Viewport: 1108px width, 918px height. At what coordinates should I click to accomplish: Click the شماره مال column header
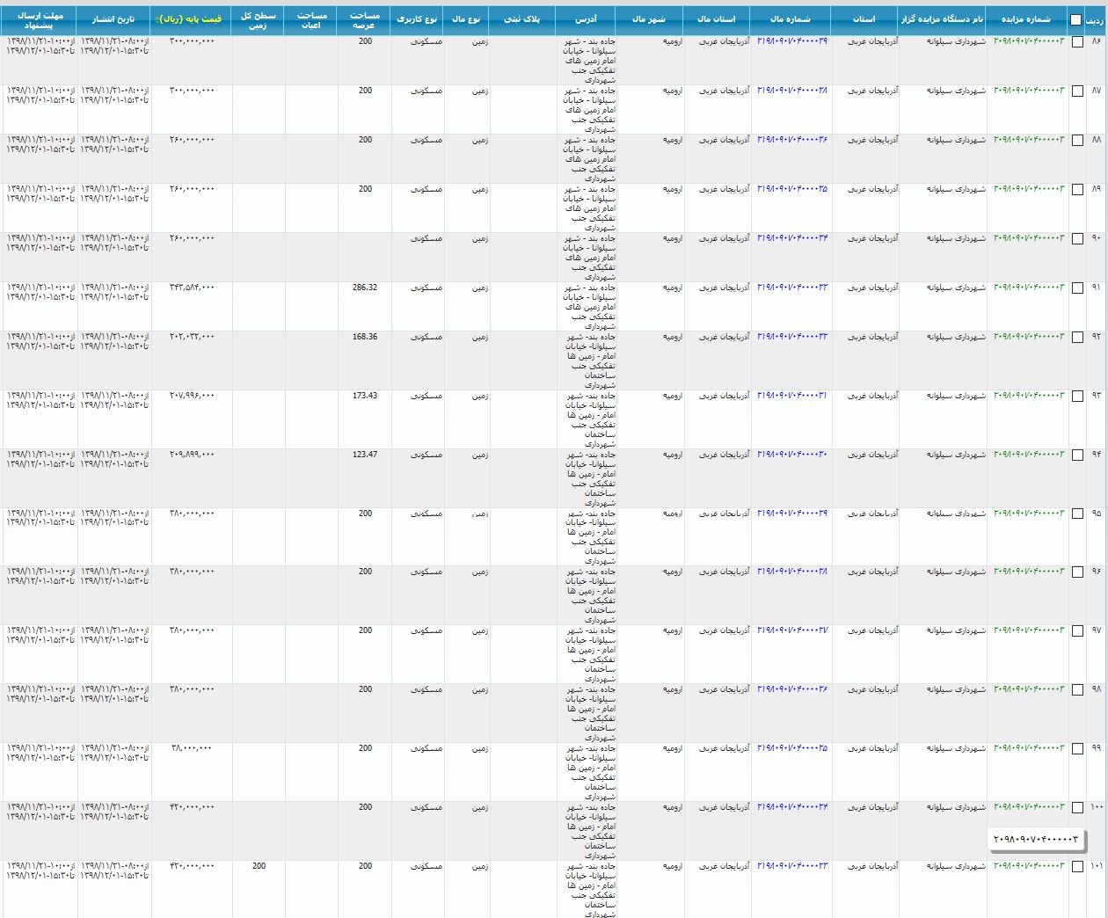(790, 18)
